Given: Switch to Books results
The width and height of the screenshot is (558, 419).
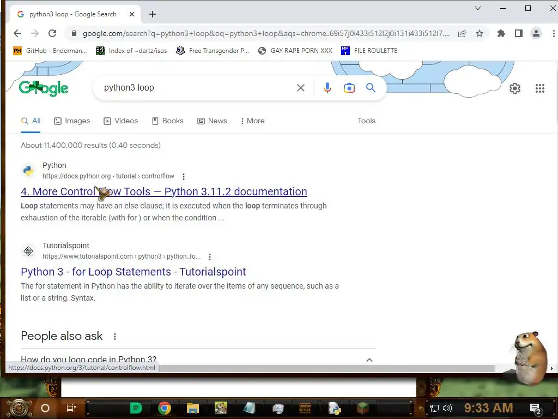Looking at the screenshot, I should click(168, 121).
